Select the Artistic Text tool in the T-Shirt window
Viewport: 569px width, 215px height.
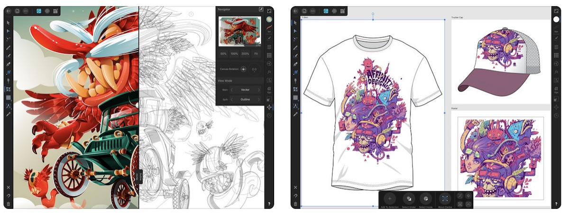tap(295, 106)
